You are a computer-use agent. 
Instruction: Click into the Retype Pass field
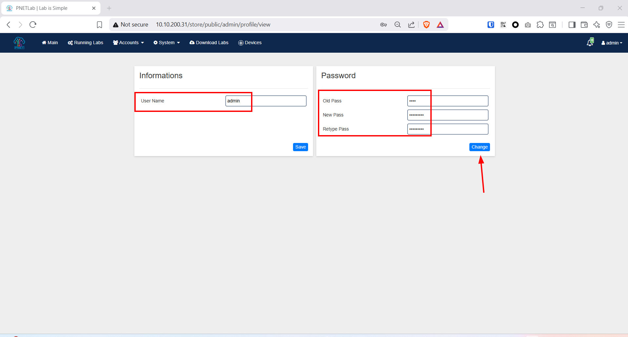448,129
